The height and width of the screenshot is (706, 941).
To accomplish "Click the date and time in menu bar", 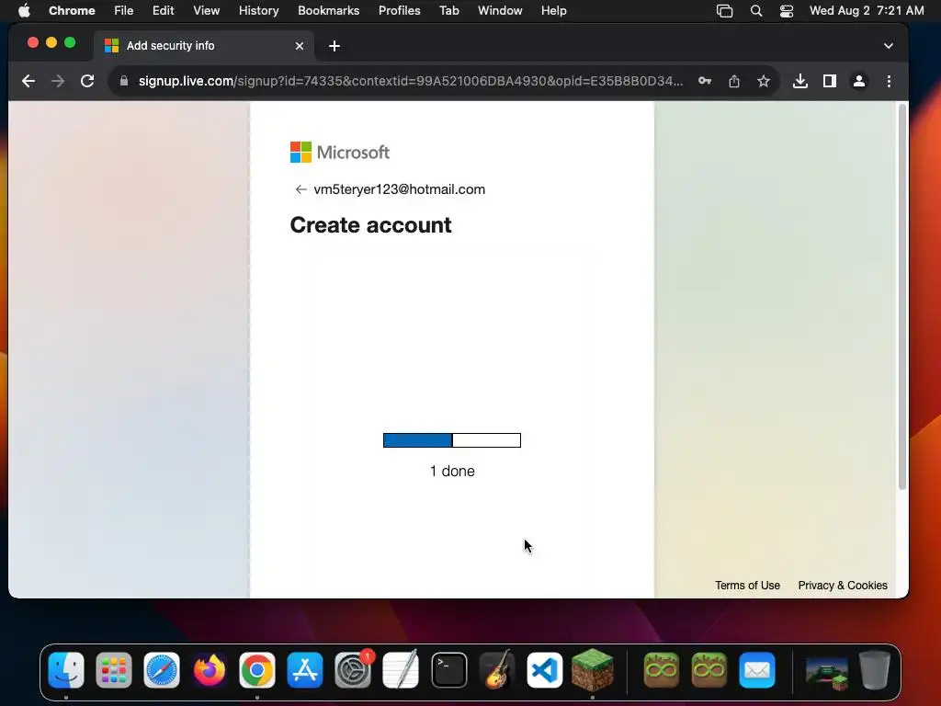I will coord(867,11).
